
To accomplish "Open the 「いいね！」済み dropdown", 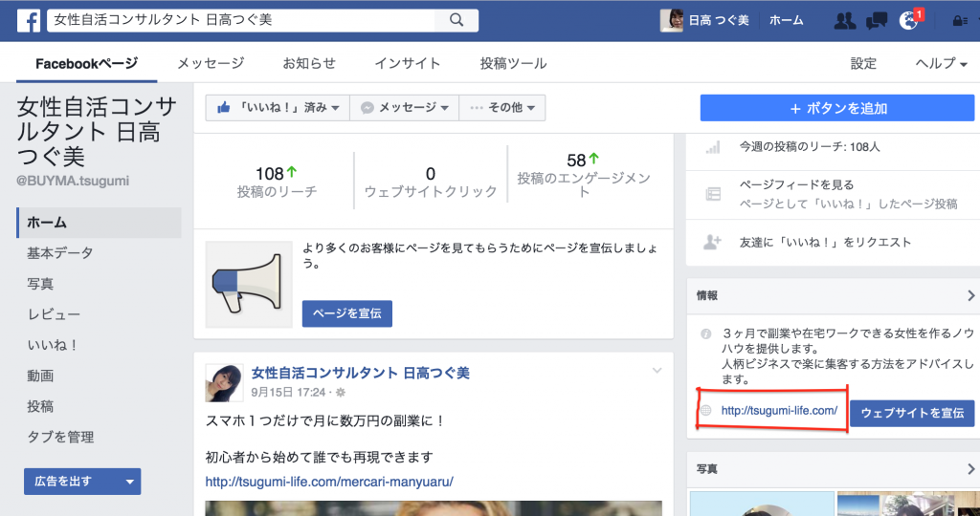I will pos(278,108).
